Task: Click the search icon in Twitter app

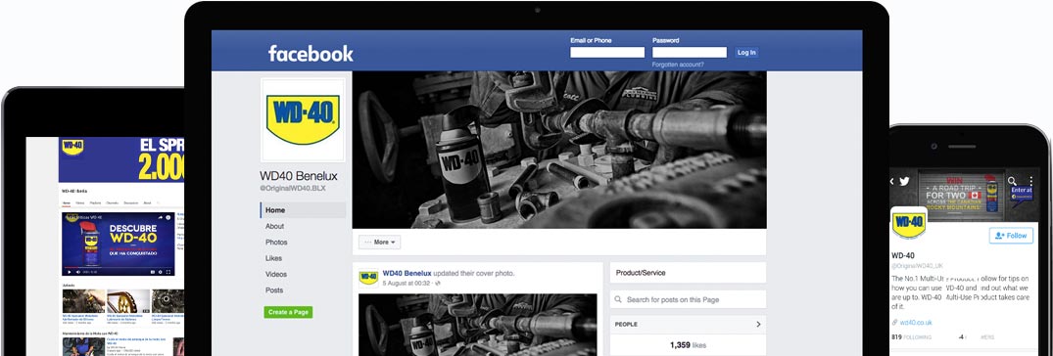Action: point(1012,181)
